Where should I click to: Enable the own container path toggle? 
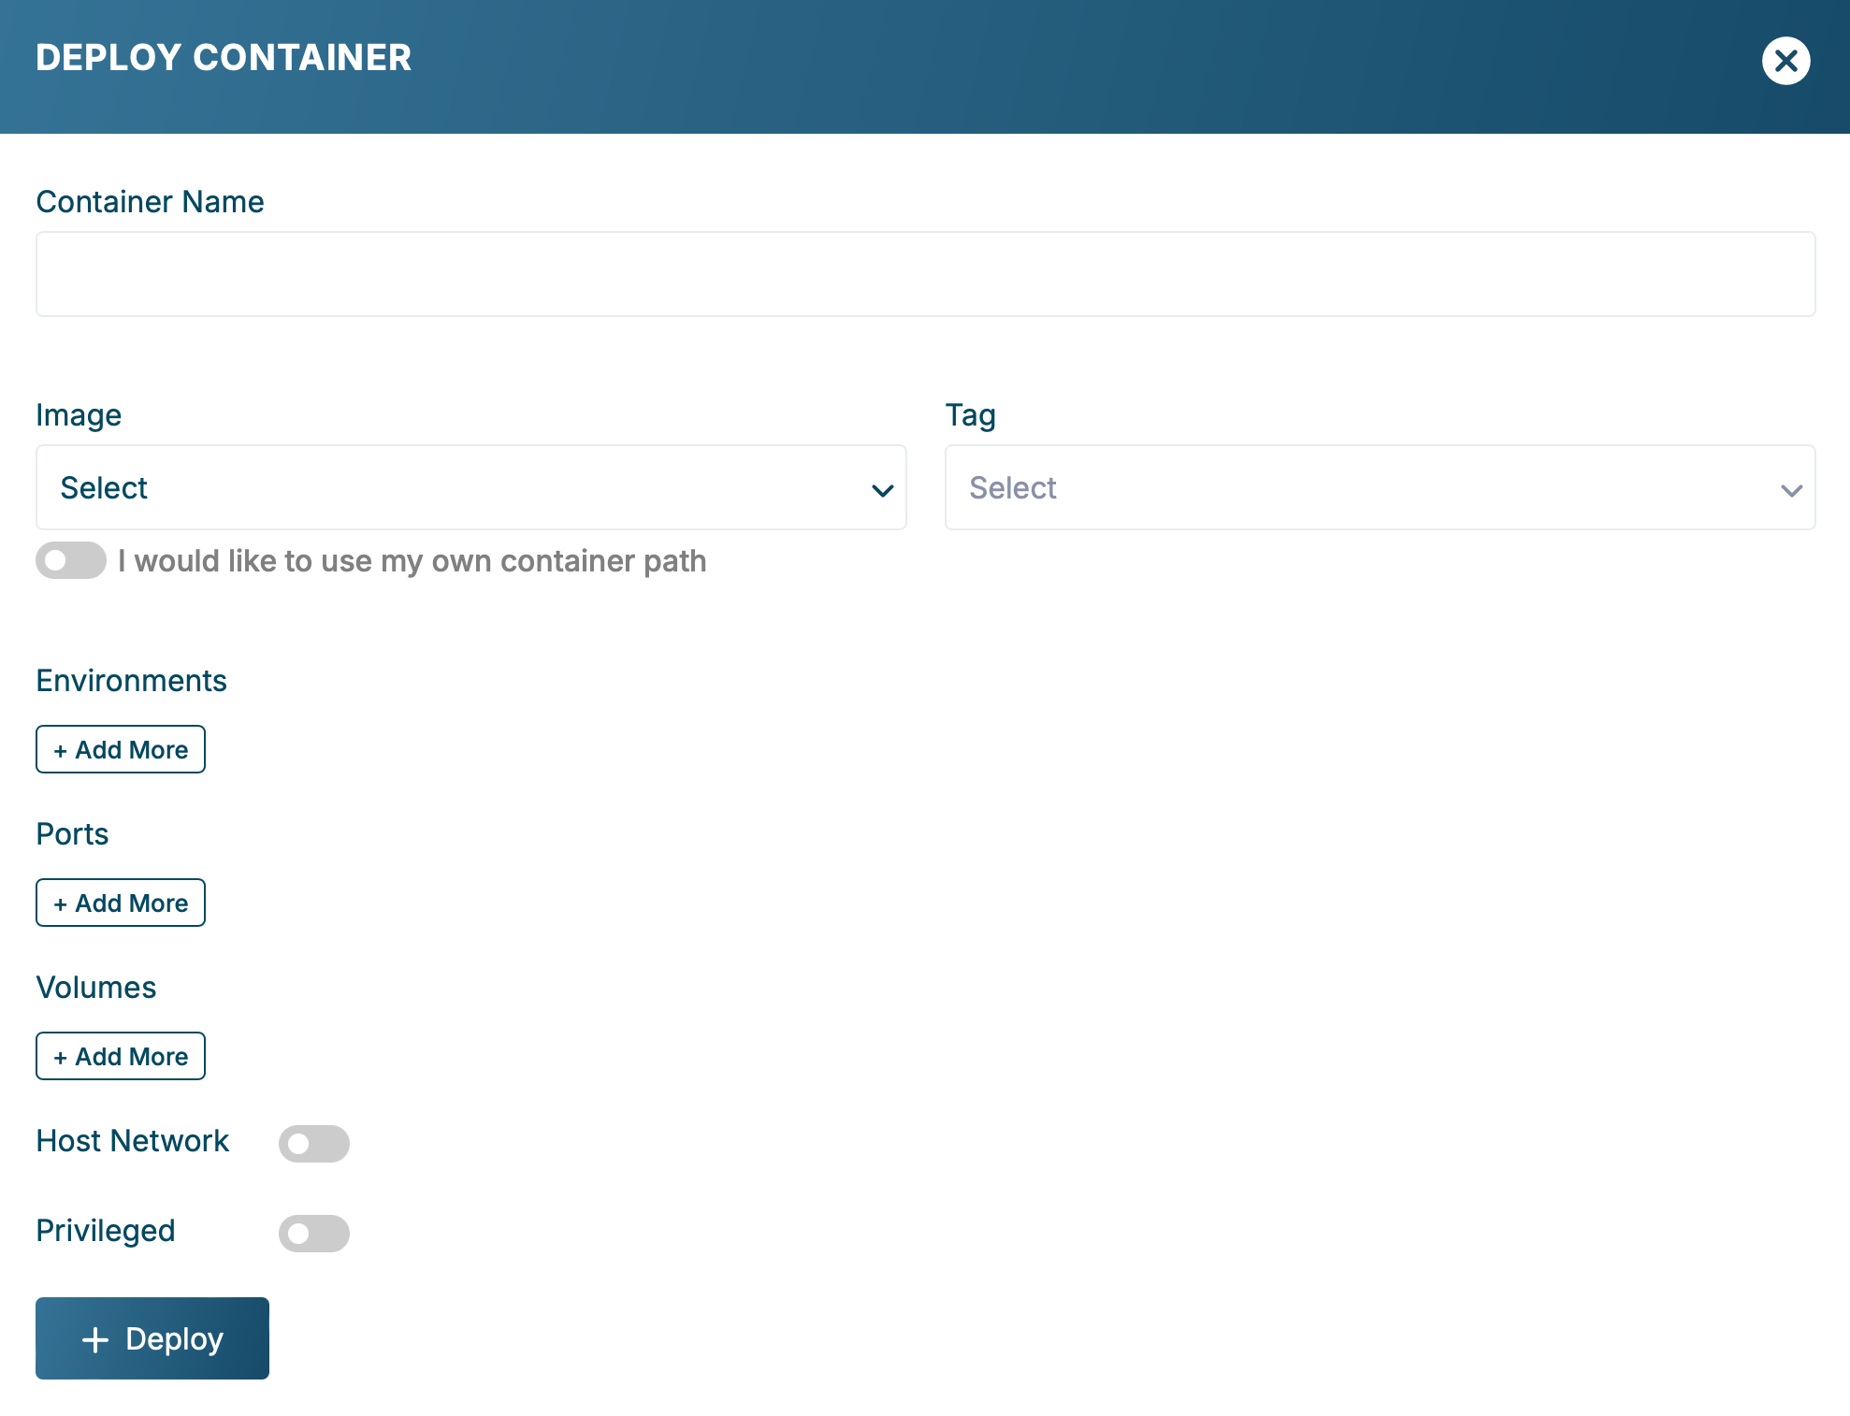(71, 560)
